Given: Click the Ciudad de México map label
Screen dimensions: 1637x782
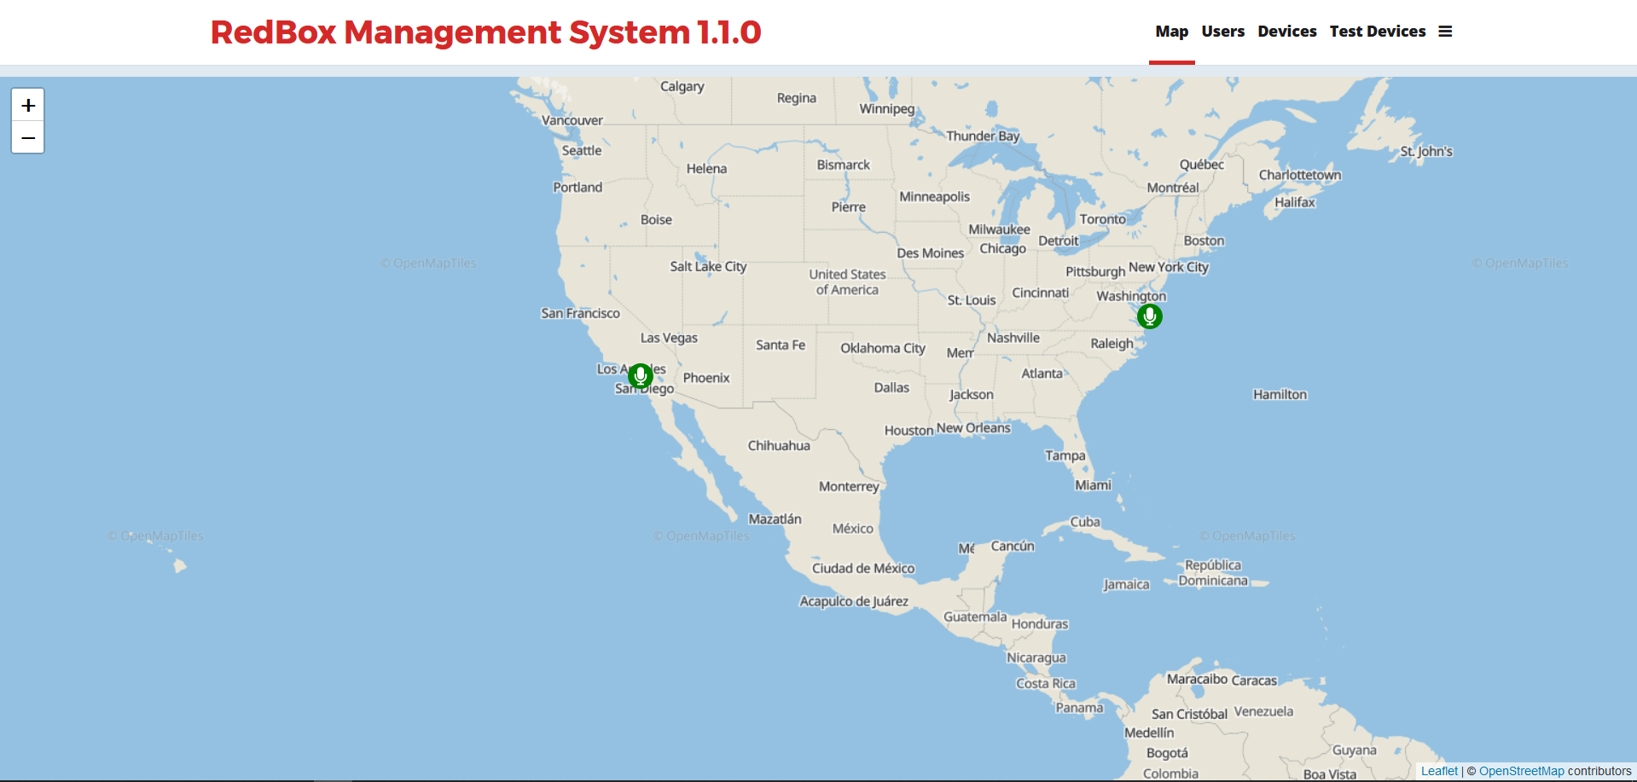Looking at the screenshot, I should click(862, 568).
